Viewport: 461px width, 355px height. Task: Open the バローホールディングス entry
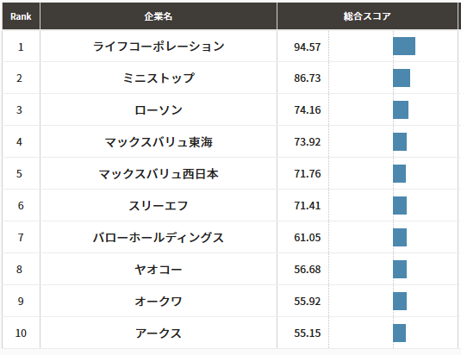click(159, 238)
